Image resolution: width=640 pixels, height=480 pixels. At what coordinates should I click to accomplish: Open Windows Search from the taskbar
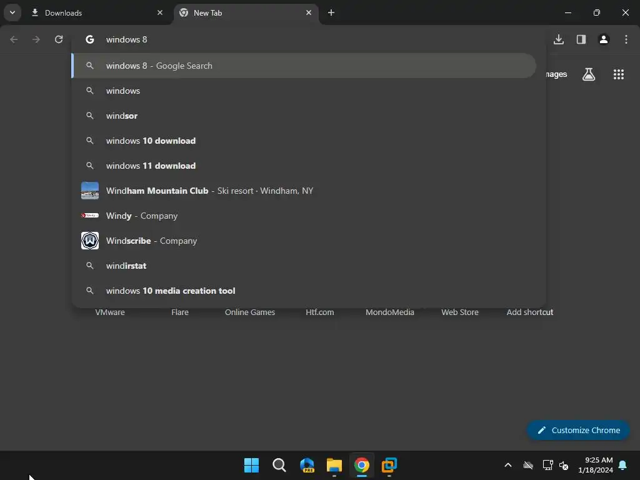pyautogui.click(x=279, y=465)
